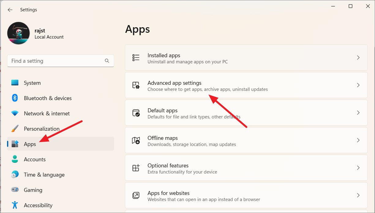Image resolution: width=375 pixels, height=213 pixels.
Task: Click chevron on Apps for websites row
Action: (x=358, y=195)
